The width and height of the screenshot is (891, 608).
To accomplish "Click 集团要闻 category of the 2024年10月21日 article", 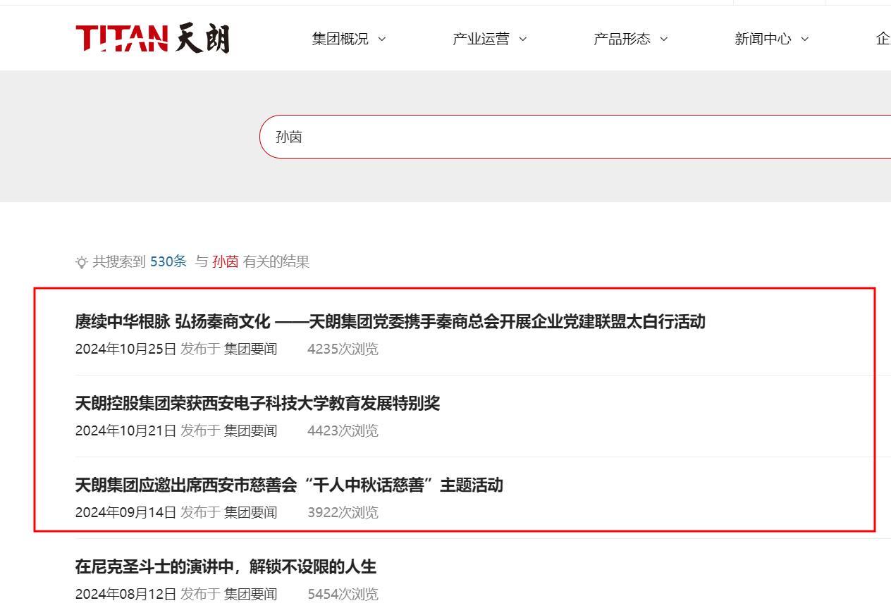I will [x=250, y=430].
